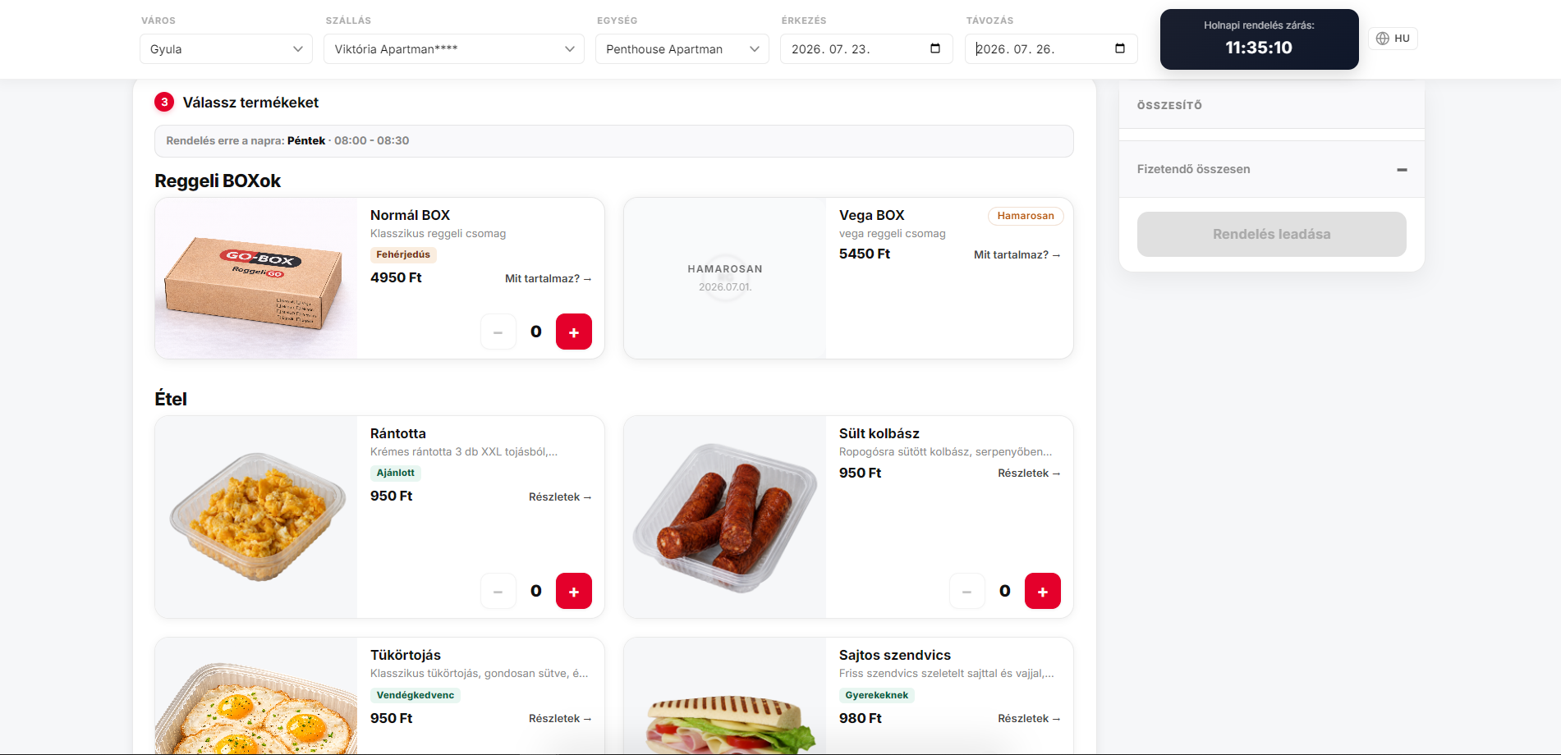
Task: Click the 4950 Ft price of Normál BOX
Action: coord(396,278)
